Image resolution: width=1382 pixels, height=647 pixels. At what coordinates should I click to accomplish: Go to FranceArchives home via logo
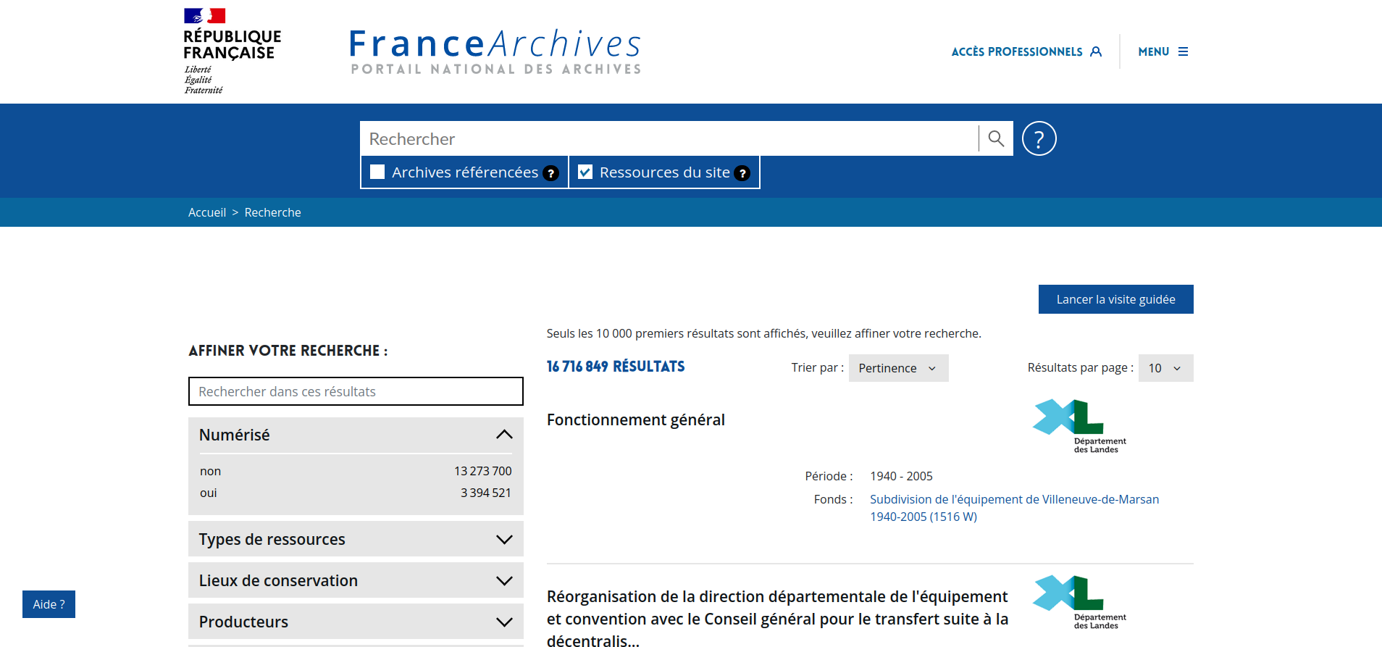[495, 51]
